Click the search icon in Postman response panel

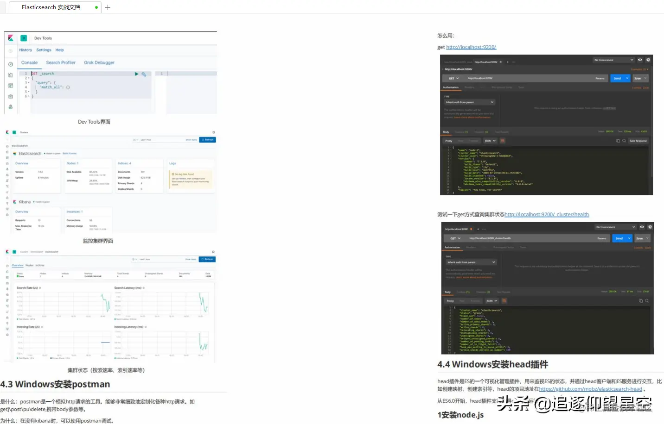624,141
